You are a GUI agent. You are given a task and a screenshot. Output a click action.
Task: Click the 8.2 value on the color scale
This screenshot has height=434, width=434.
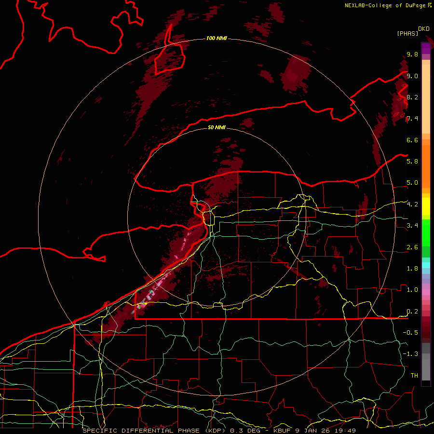412,97
